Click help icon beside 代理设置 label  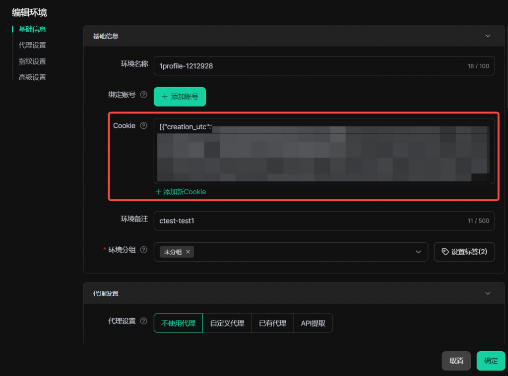[x=144, y=321]
